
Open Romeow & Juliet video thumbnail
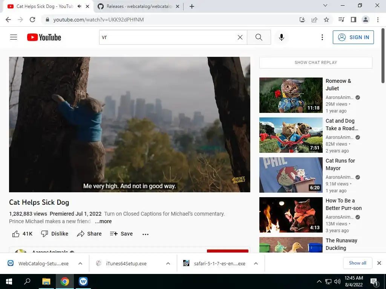coord(291,95)
